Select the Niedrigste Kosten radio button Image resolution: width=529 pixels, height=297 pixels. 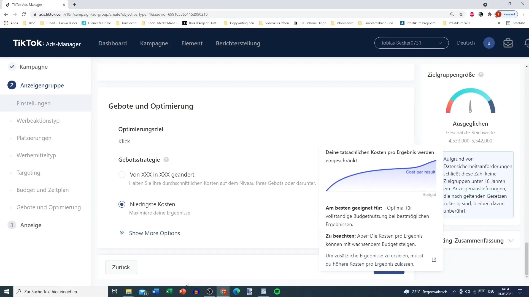tap(122, 204)
